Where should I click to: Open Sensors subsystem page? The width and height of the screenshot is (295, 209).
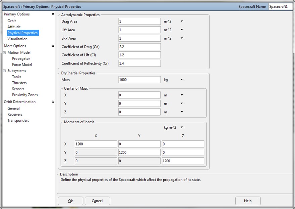[18, 89]
